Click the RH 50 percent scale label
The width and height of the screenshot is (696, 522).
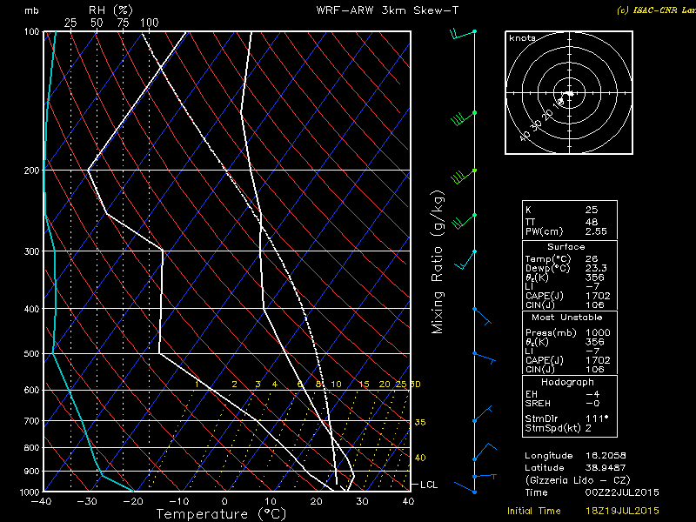click(97, 23)
